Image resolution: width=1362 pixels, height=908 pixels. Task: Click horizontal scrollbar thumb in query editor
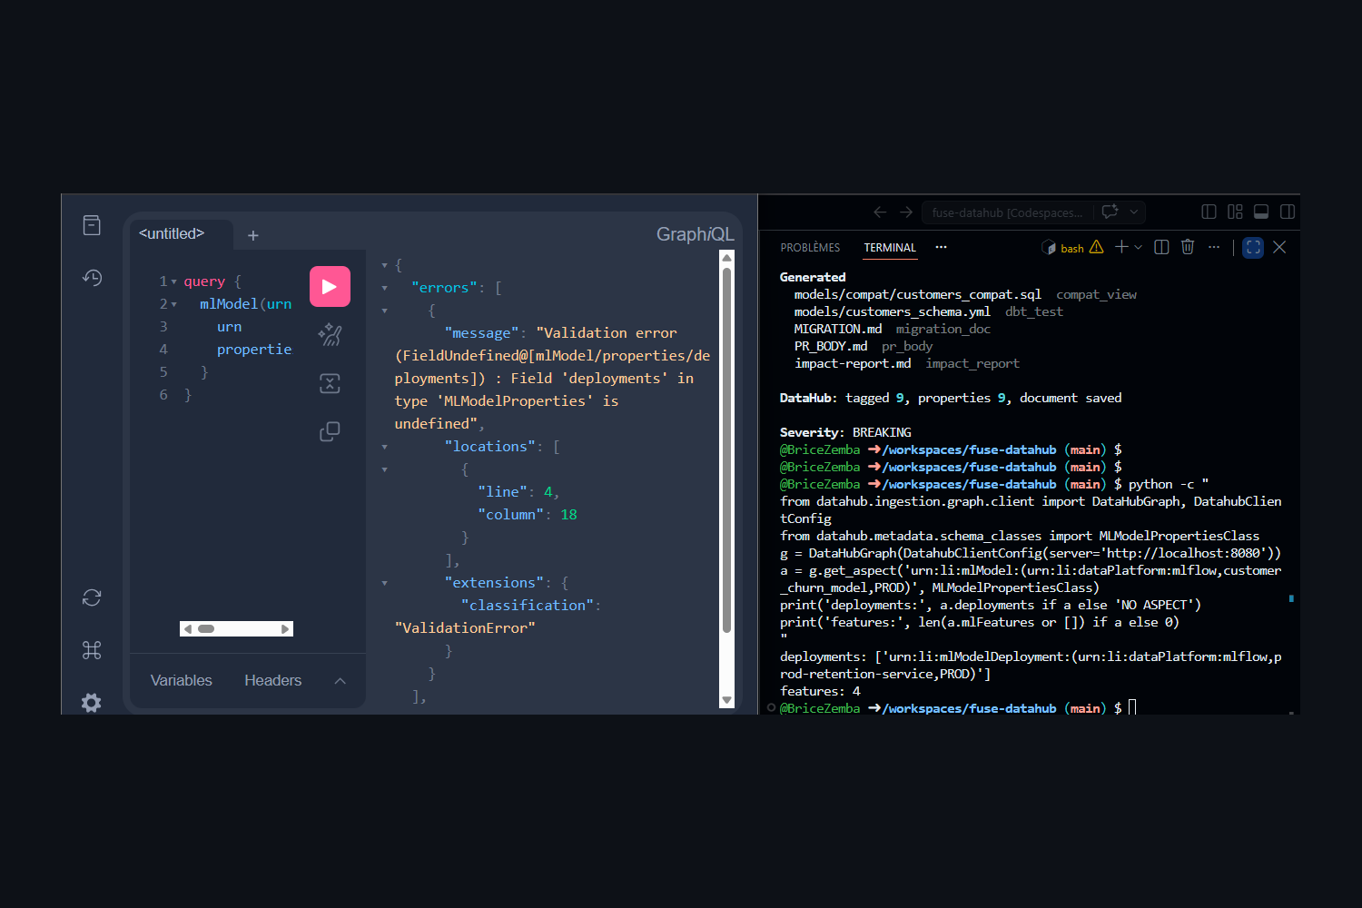[206, 628]
